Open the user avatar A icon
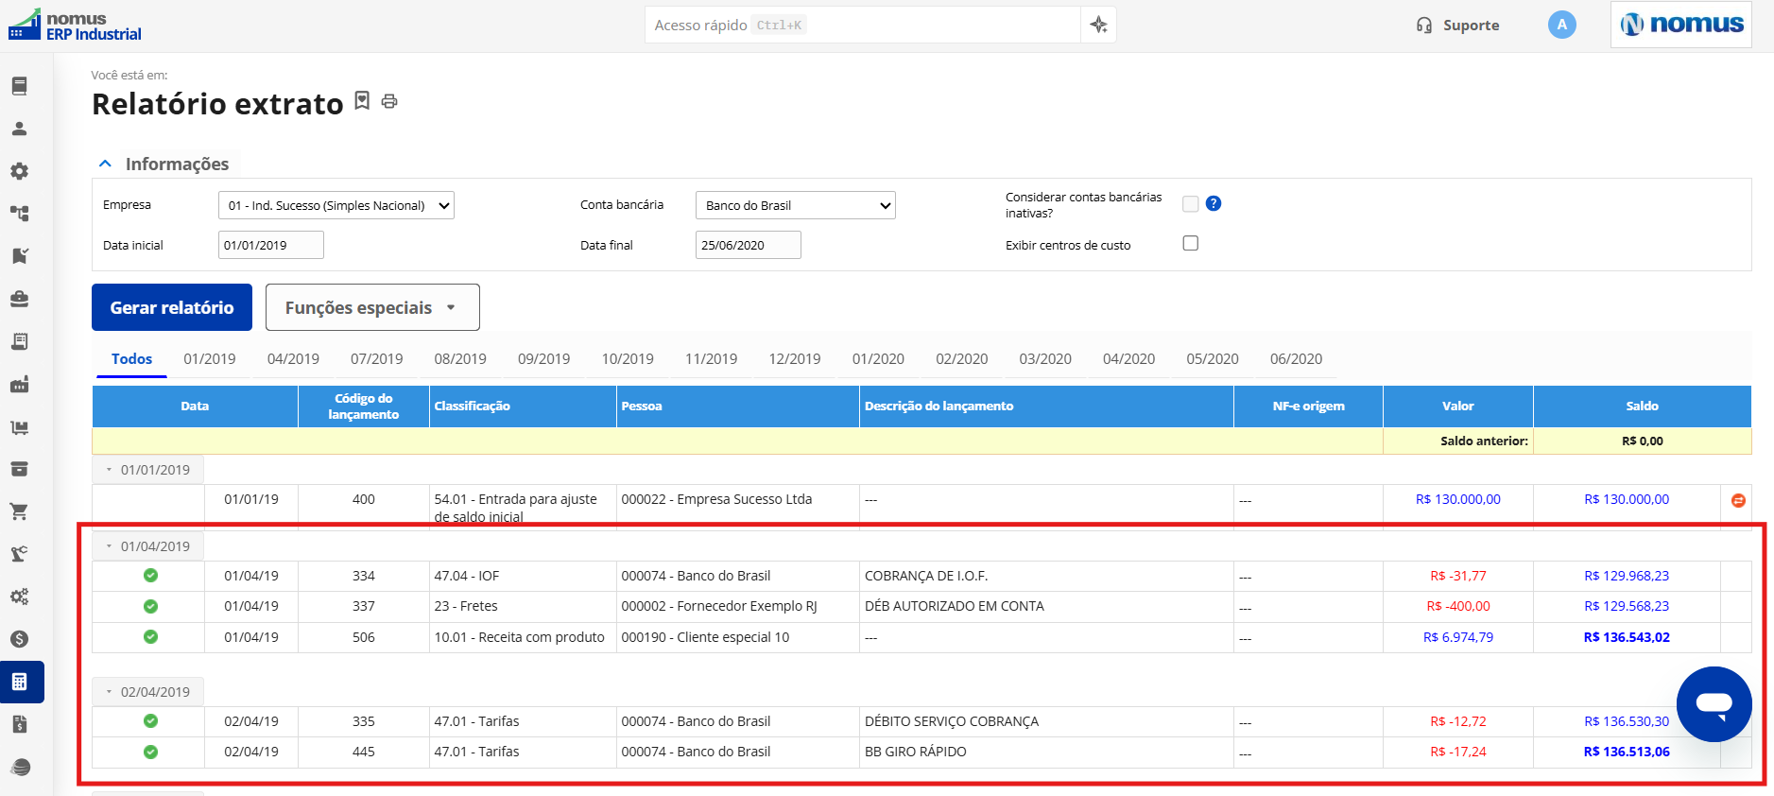The height and width of the screenshot is (796, 1774). [1561, 25]
